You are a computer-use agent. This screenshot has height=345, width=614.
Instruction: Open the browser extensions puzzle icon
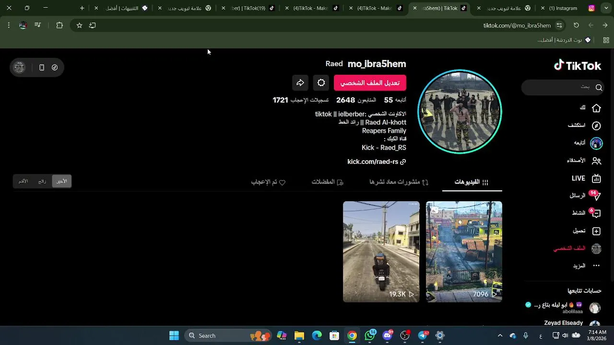(59, 25)
